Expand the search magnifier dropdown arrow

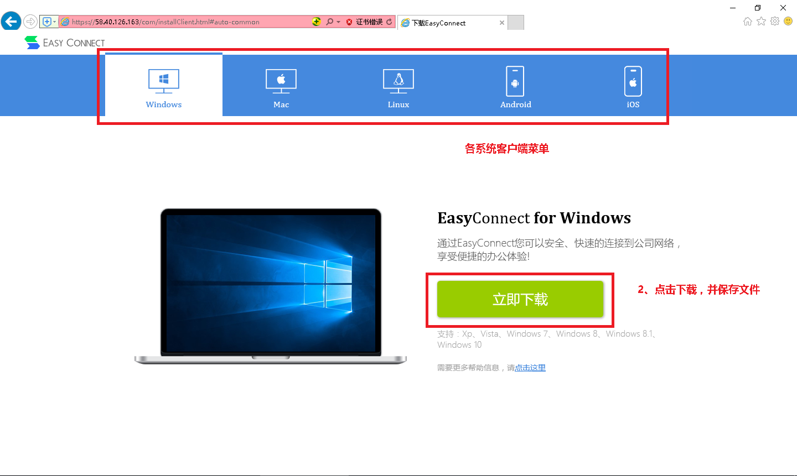point(338,22)
